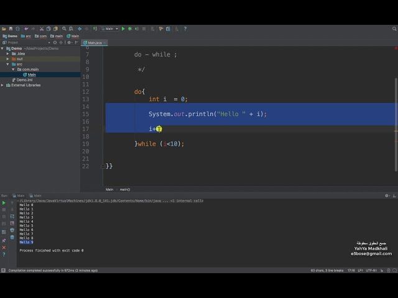Collapse the src folder

click(x=7, y=64)
